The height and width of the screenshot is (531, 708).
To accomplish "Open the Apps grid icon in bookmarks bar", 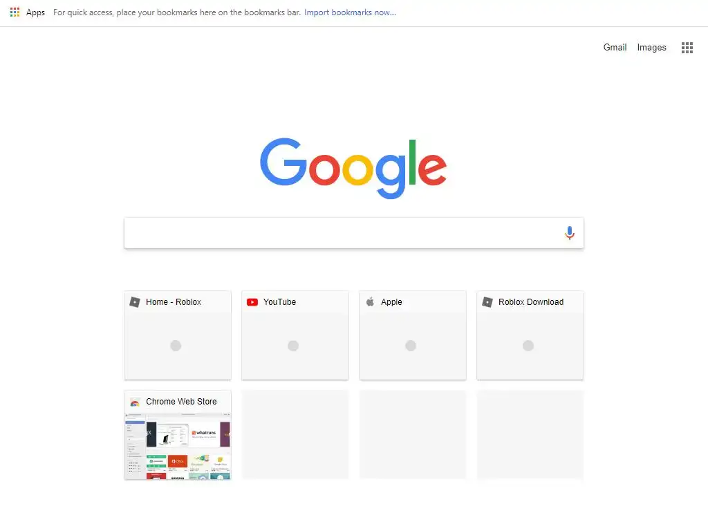I will click(x=15, y=12).
